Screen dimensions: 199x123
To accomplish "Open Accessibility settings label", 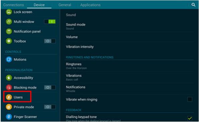I will (x=23, y=78).
